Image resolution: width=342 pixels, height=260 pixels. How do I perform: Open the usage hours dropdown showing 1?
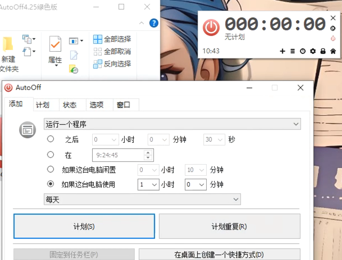tap(148, 184)
